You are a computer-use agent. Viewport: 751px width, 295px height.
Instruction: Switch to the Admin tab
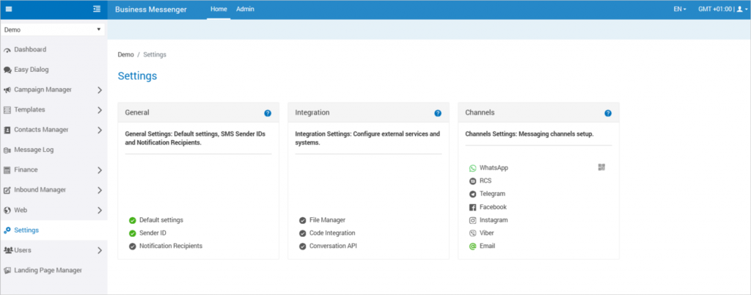coord(245,10)
